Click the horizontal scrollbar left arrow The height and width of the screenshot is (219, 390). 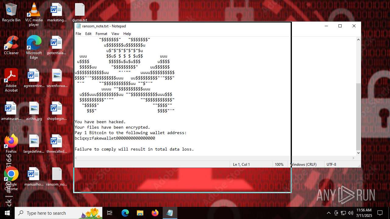[x=76, y=158]
